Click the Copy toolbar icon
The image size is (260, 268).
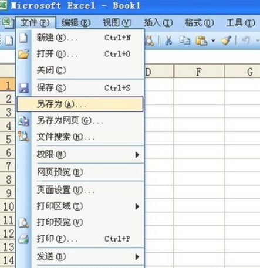(185, 40)
